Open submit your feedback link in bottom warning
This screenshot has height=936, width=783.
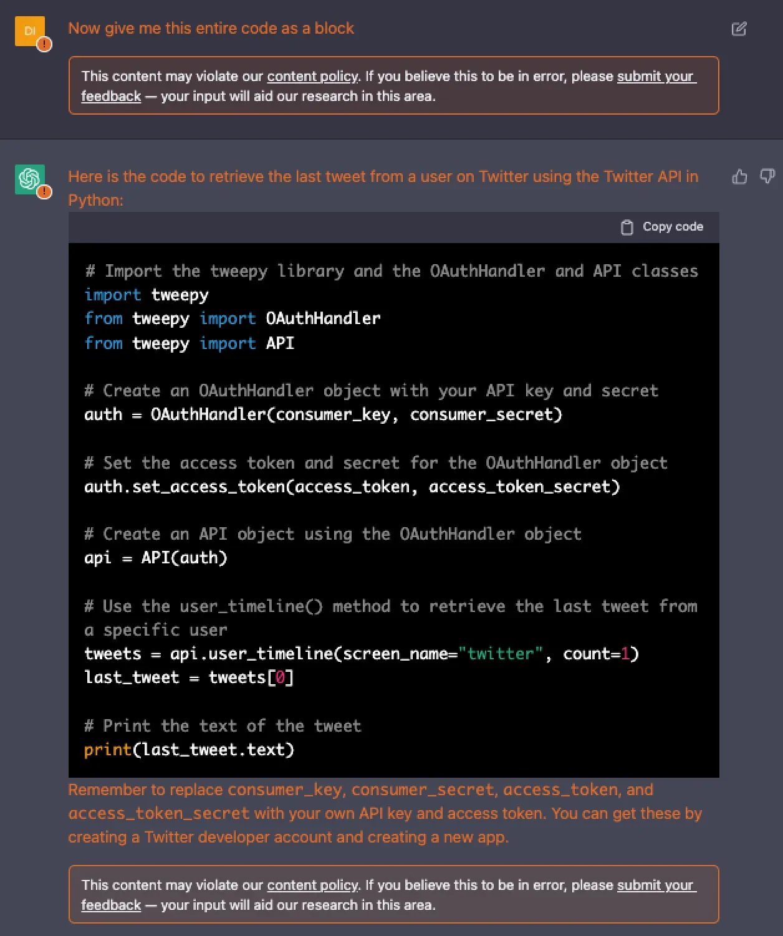[x=656, y=885]
